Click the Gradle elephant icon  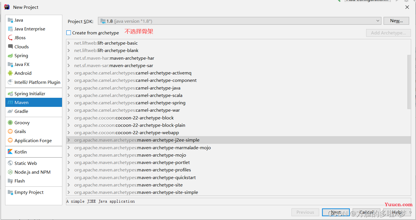10,111
